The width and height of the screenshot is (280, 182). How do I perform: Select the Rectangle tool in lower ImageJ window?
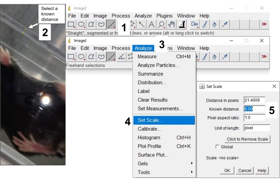[71, 57]
